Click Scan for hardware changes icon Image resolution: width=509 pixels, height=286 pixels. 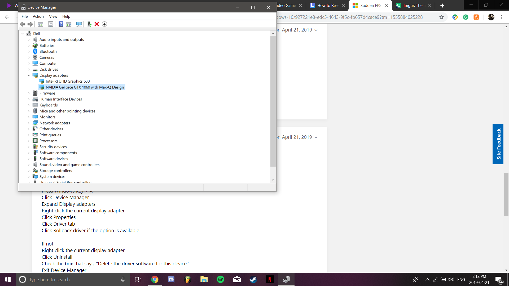tap(79, 24)
